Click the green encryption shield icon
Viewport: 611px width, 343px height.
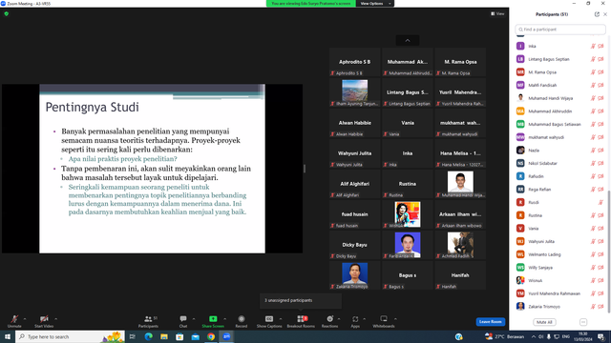click(x=7, y=13)
